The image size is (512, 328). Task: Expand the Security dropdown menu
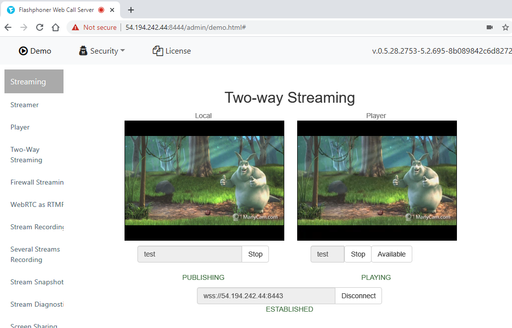coord(102,51)
